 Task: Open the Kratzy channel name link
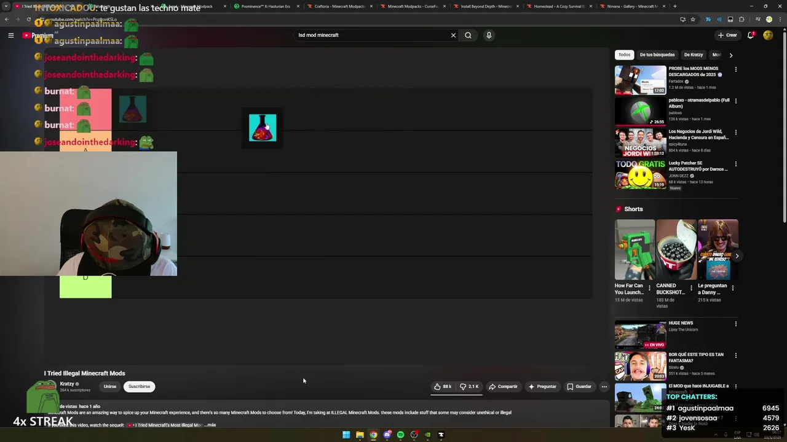click(67, 384)
